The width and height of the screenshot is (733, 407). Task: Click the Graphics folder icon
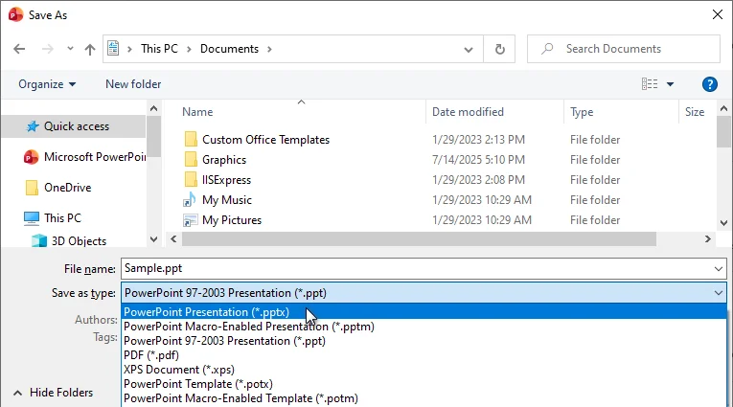click(x=191, y=159)
